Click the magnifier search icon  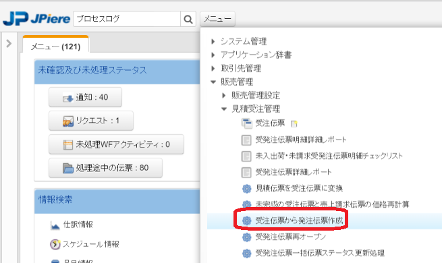(188, 19)
